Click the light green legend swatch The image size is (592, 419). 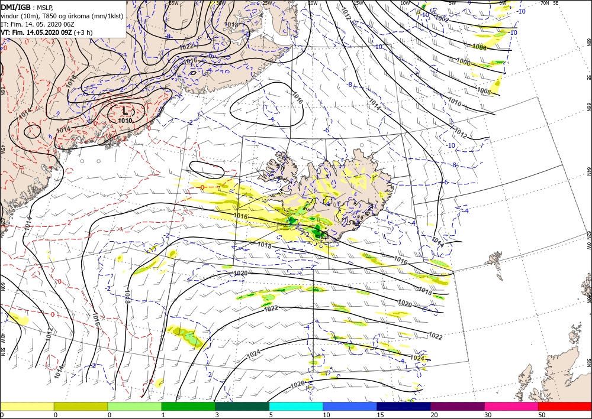pos(134,406)
